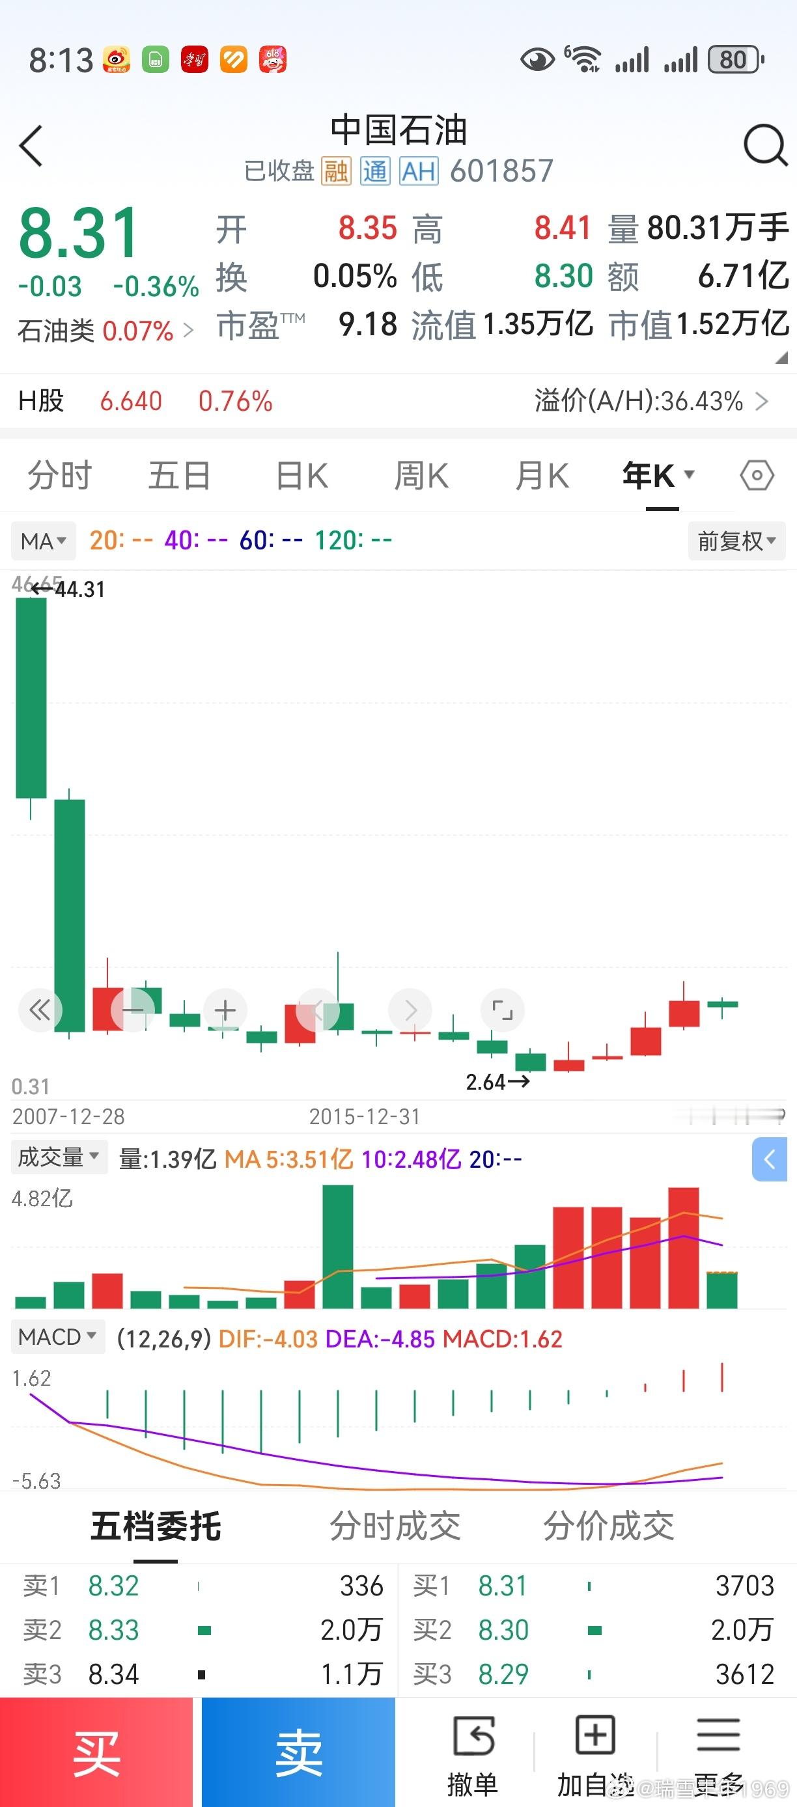Tap the eye comfort status icon

pyautogui.click(x=537, y=60)
